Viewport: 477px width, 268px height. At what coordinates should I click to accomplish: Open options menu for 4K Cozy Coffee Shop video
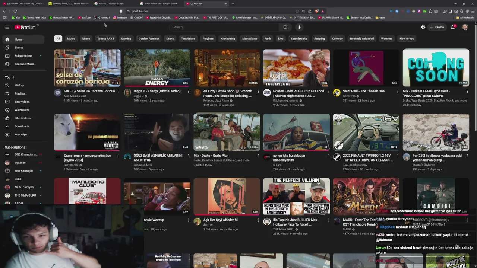click(258, 92)
